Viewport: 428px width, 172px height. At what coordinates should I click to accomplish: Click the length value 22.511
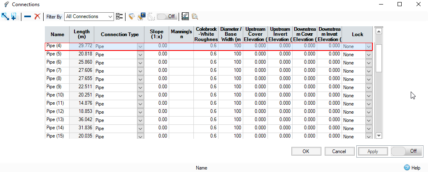(82, 87)
